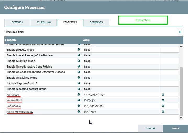188x133 pixels.
Task: Open help icon for kafka.key
Action: click(x=79, y=94)
